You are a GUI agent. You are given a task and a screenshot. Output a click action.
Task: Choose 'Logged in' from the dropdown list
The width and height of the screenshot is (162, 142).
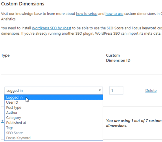(54, 97)
